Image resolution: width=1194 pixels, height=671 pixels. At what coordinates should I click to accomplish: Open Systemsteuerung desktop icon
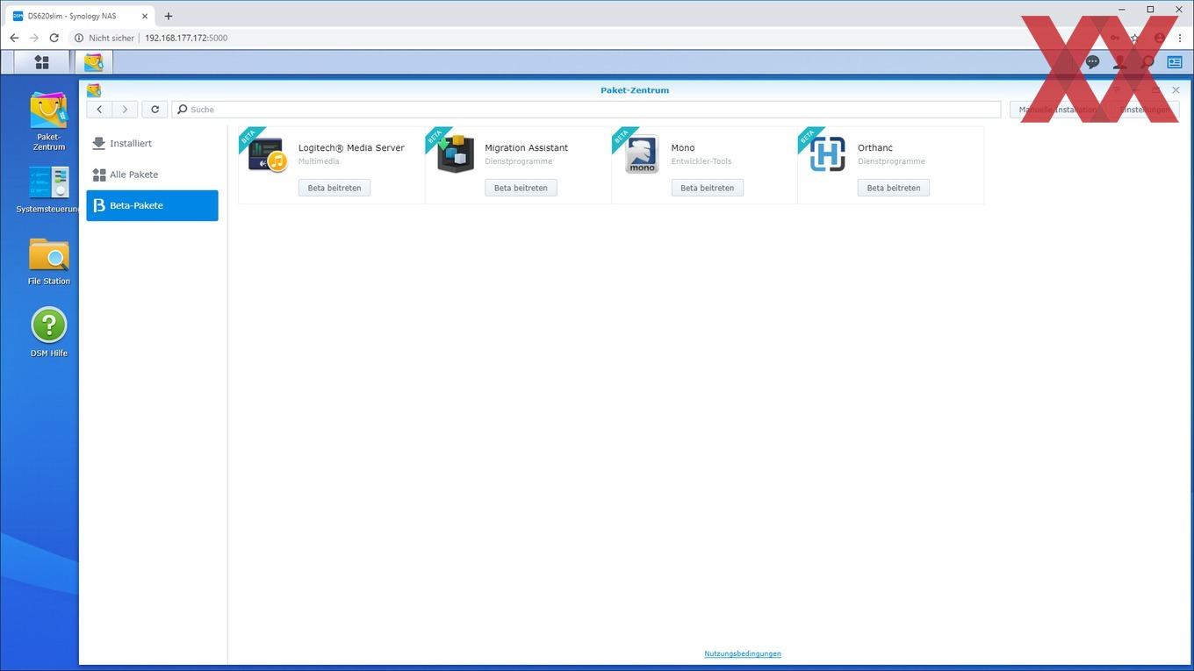tap(49, 190)
